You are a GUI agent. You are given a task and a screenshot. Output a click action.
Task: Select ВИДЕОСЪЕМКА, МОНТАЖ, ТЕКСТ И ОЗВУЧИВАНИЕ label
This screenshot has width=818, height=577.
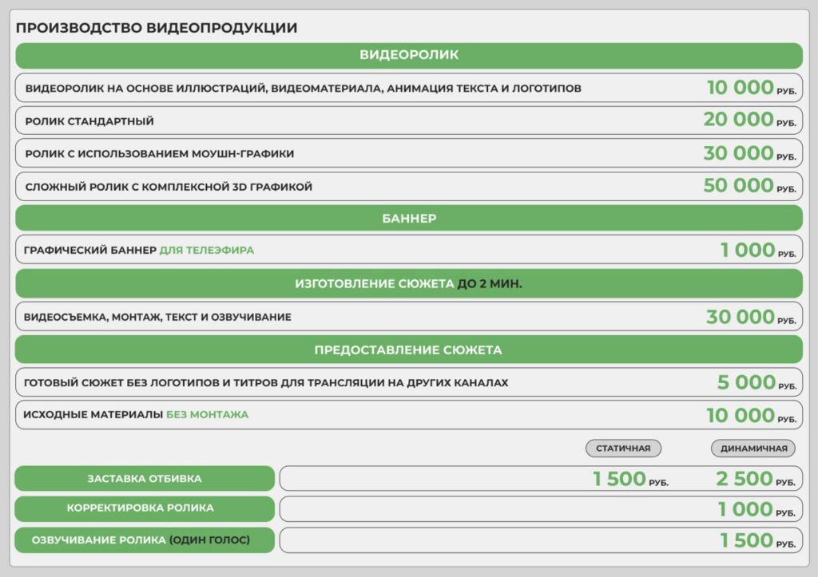click(157, 317)
